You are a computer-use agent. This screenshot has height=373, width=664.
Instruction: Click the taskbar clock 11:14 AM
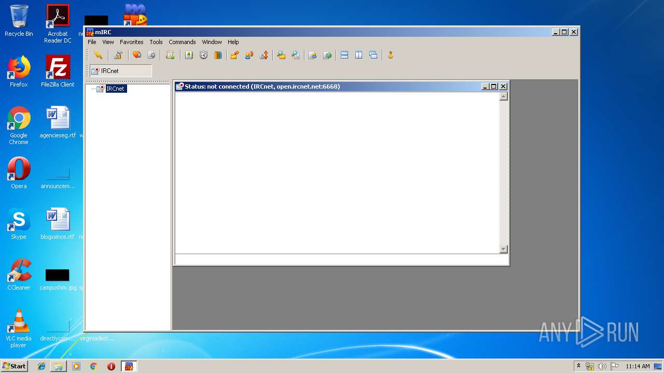click(638, 366)
